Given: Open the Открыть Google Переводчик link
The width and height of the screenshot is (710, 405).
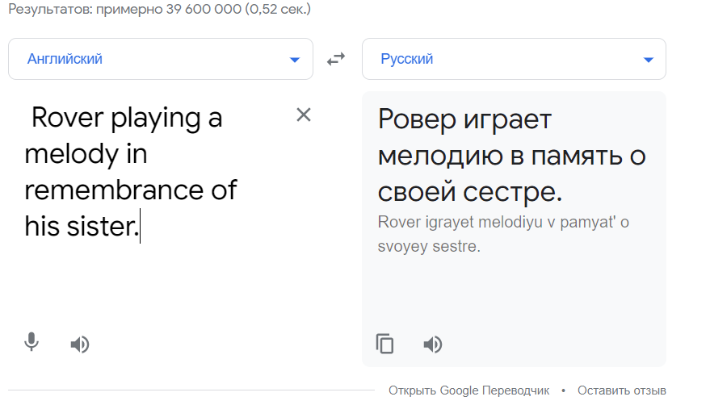Looking at the screenshot, I should pos(468,390).
